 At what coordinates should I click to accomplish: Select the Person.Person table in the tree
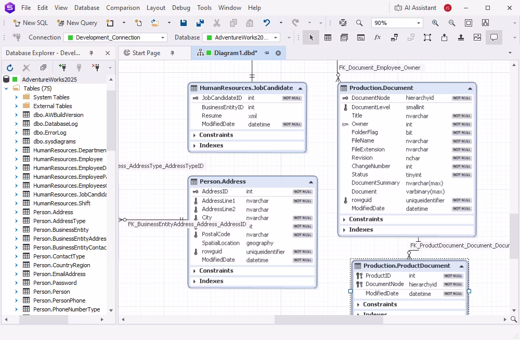tap(51, 292)
